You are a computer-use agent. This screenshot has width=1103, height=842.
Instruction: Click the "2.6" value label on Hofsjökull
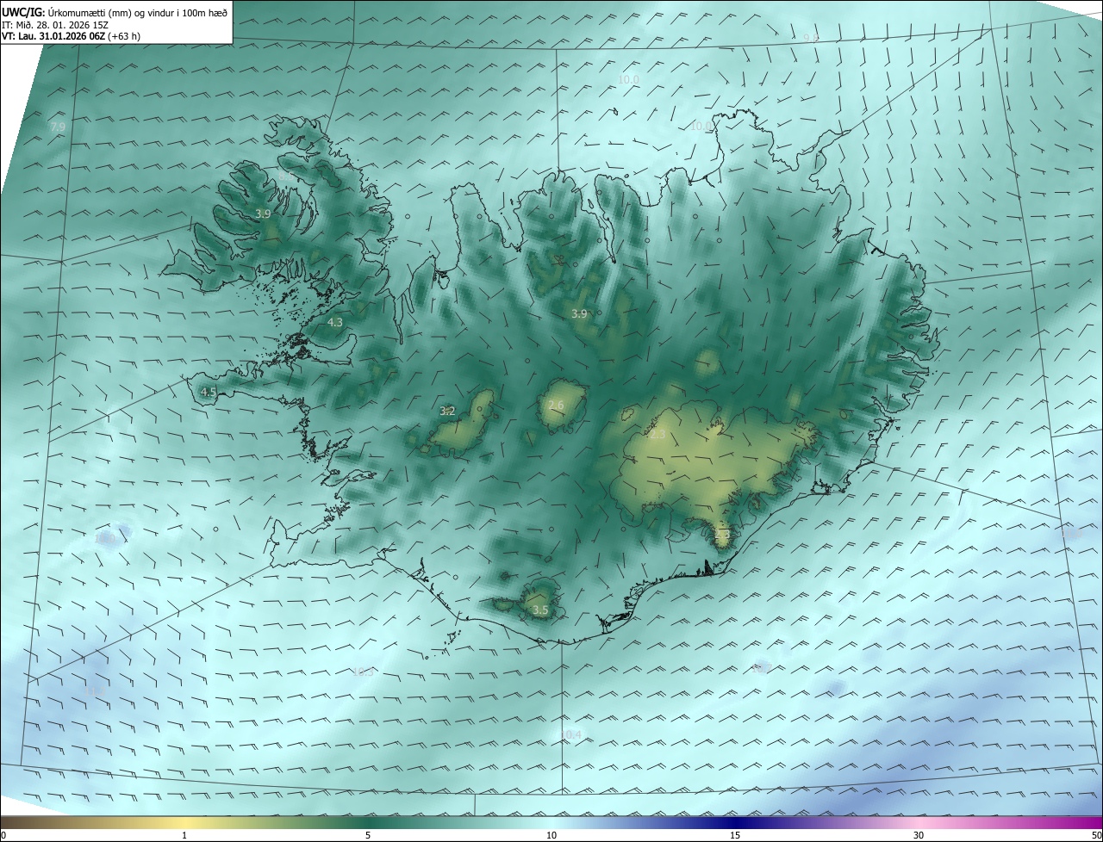point(556,405)
